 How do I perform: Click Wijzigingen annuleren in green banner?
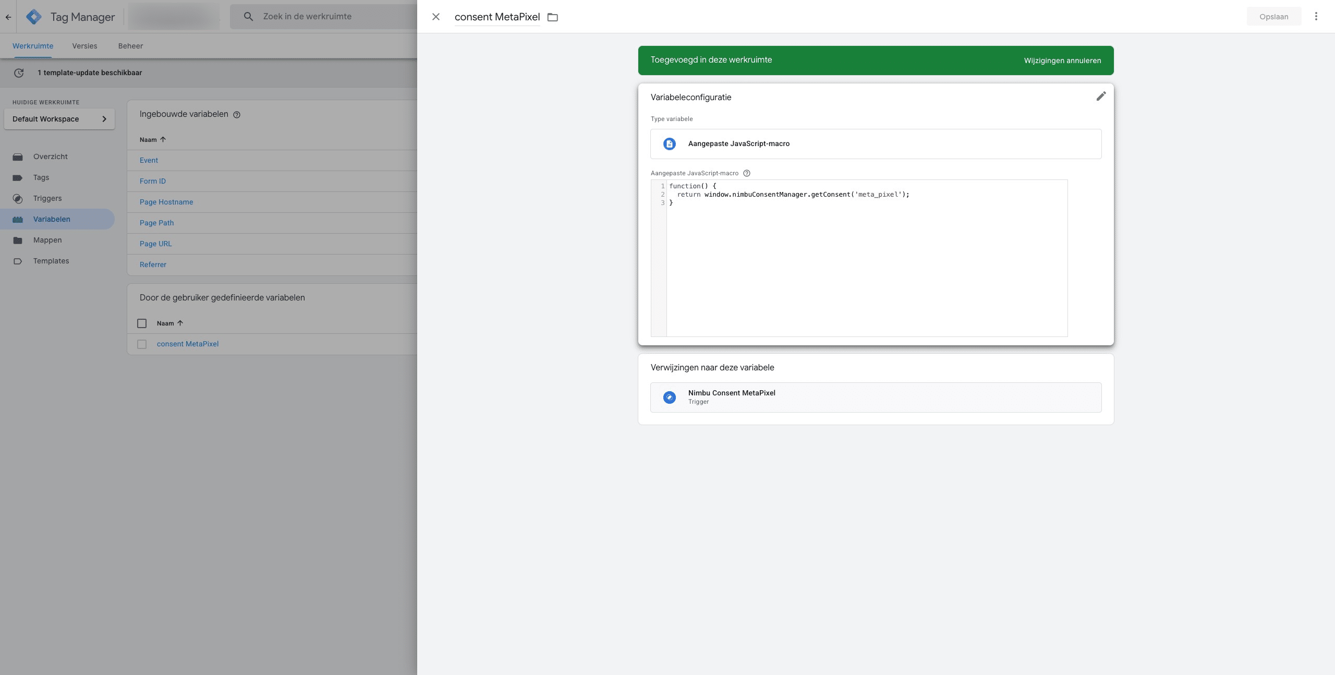click(x=1062, y=61)
